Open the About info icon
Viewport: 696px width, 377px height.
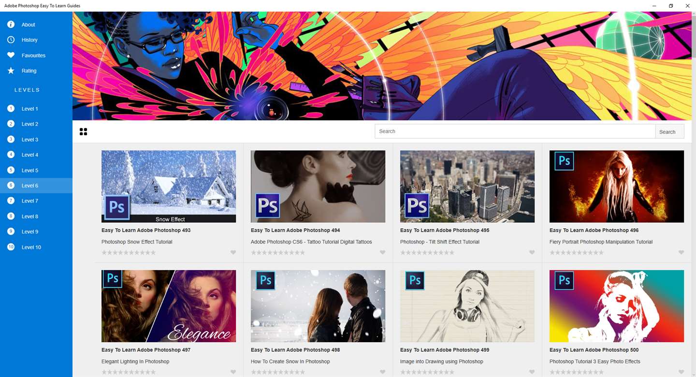11,24
